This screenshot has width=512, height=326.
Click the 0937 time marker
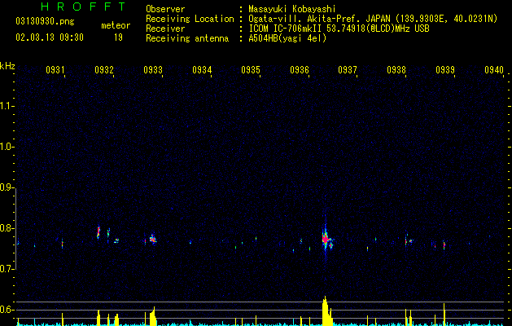[348, 69]
